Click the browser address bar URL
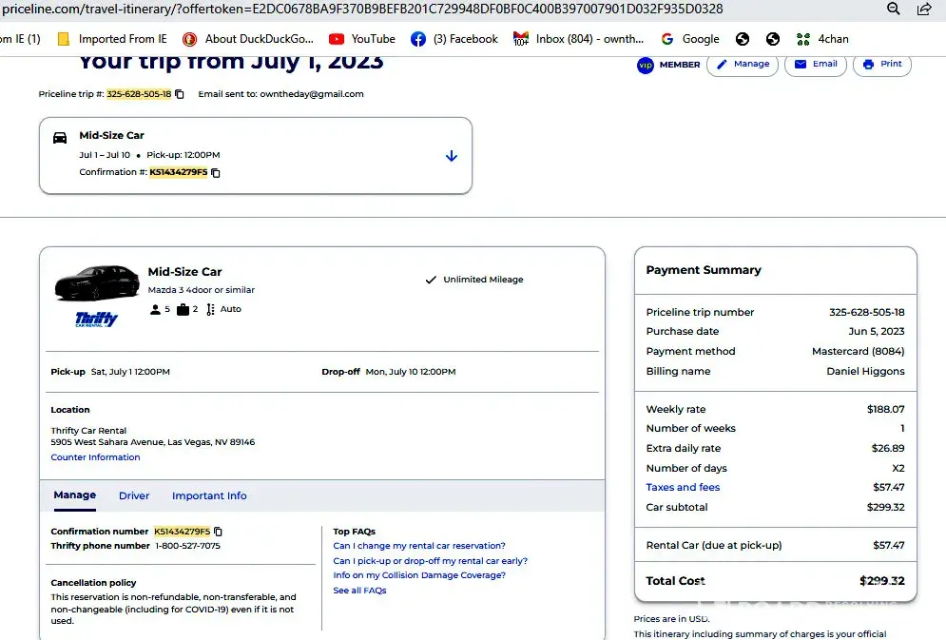Image resolution: width=946 pixels, height=640 pixels. 362,9
